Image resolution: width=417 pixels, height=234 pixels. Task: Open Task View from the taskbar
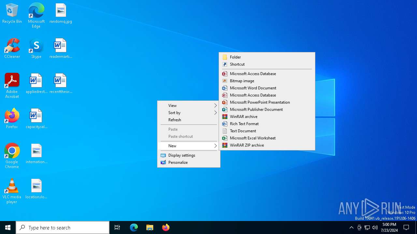[x=117, y=227]
